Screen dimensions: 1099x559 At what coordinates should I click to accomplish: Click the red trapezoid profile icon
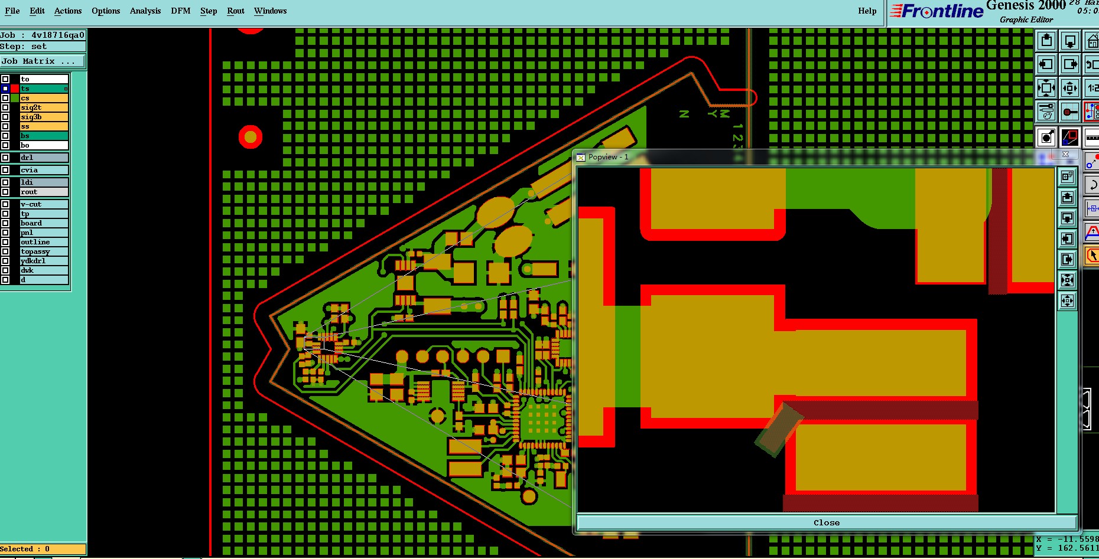click(x=1092, y=233)
